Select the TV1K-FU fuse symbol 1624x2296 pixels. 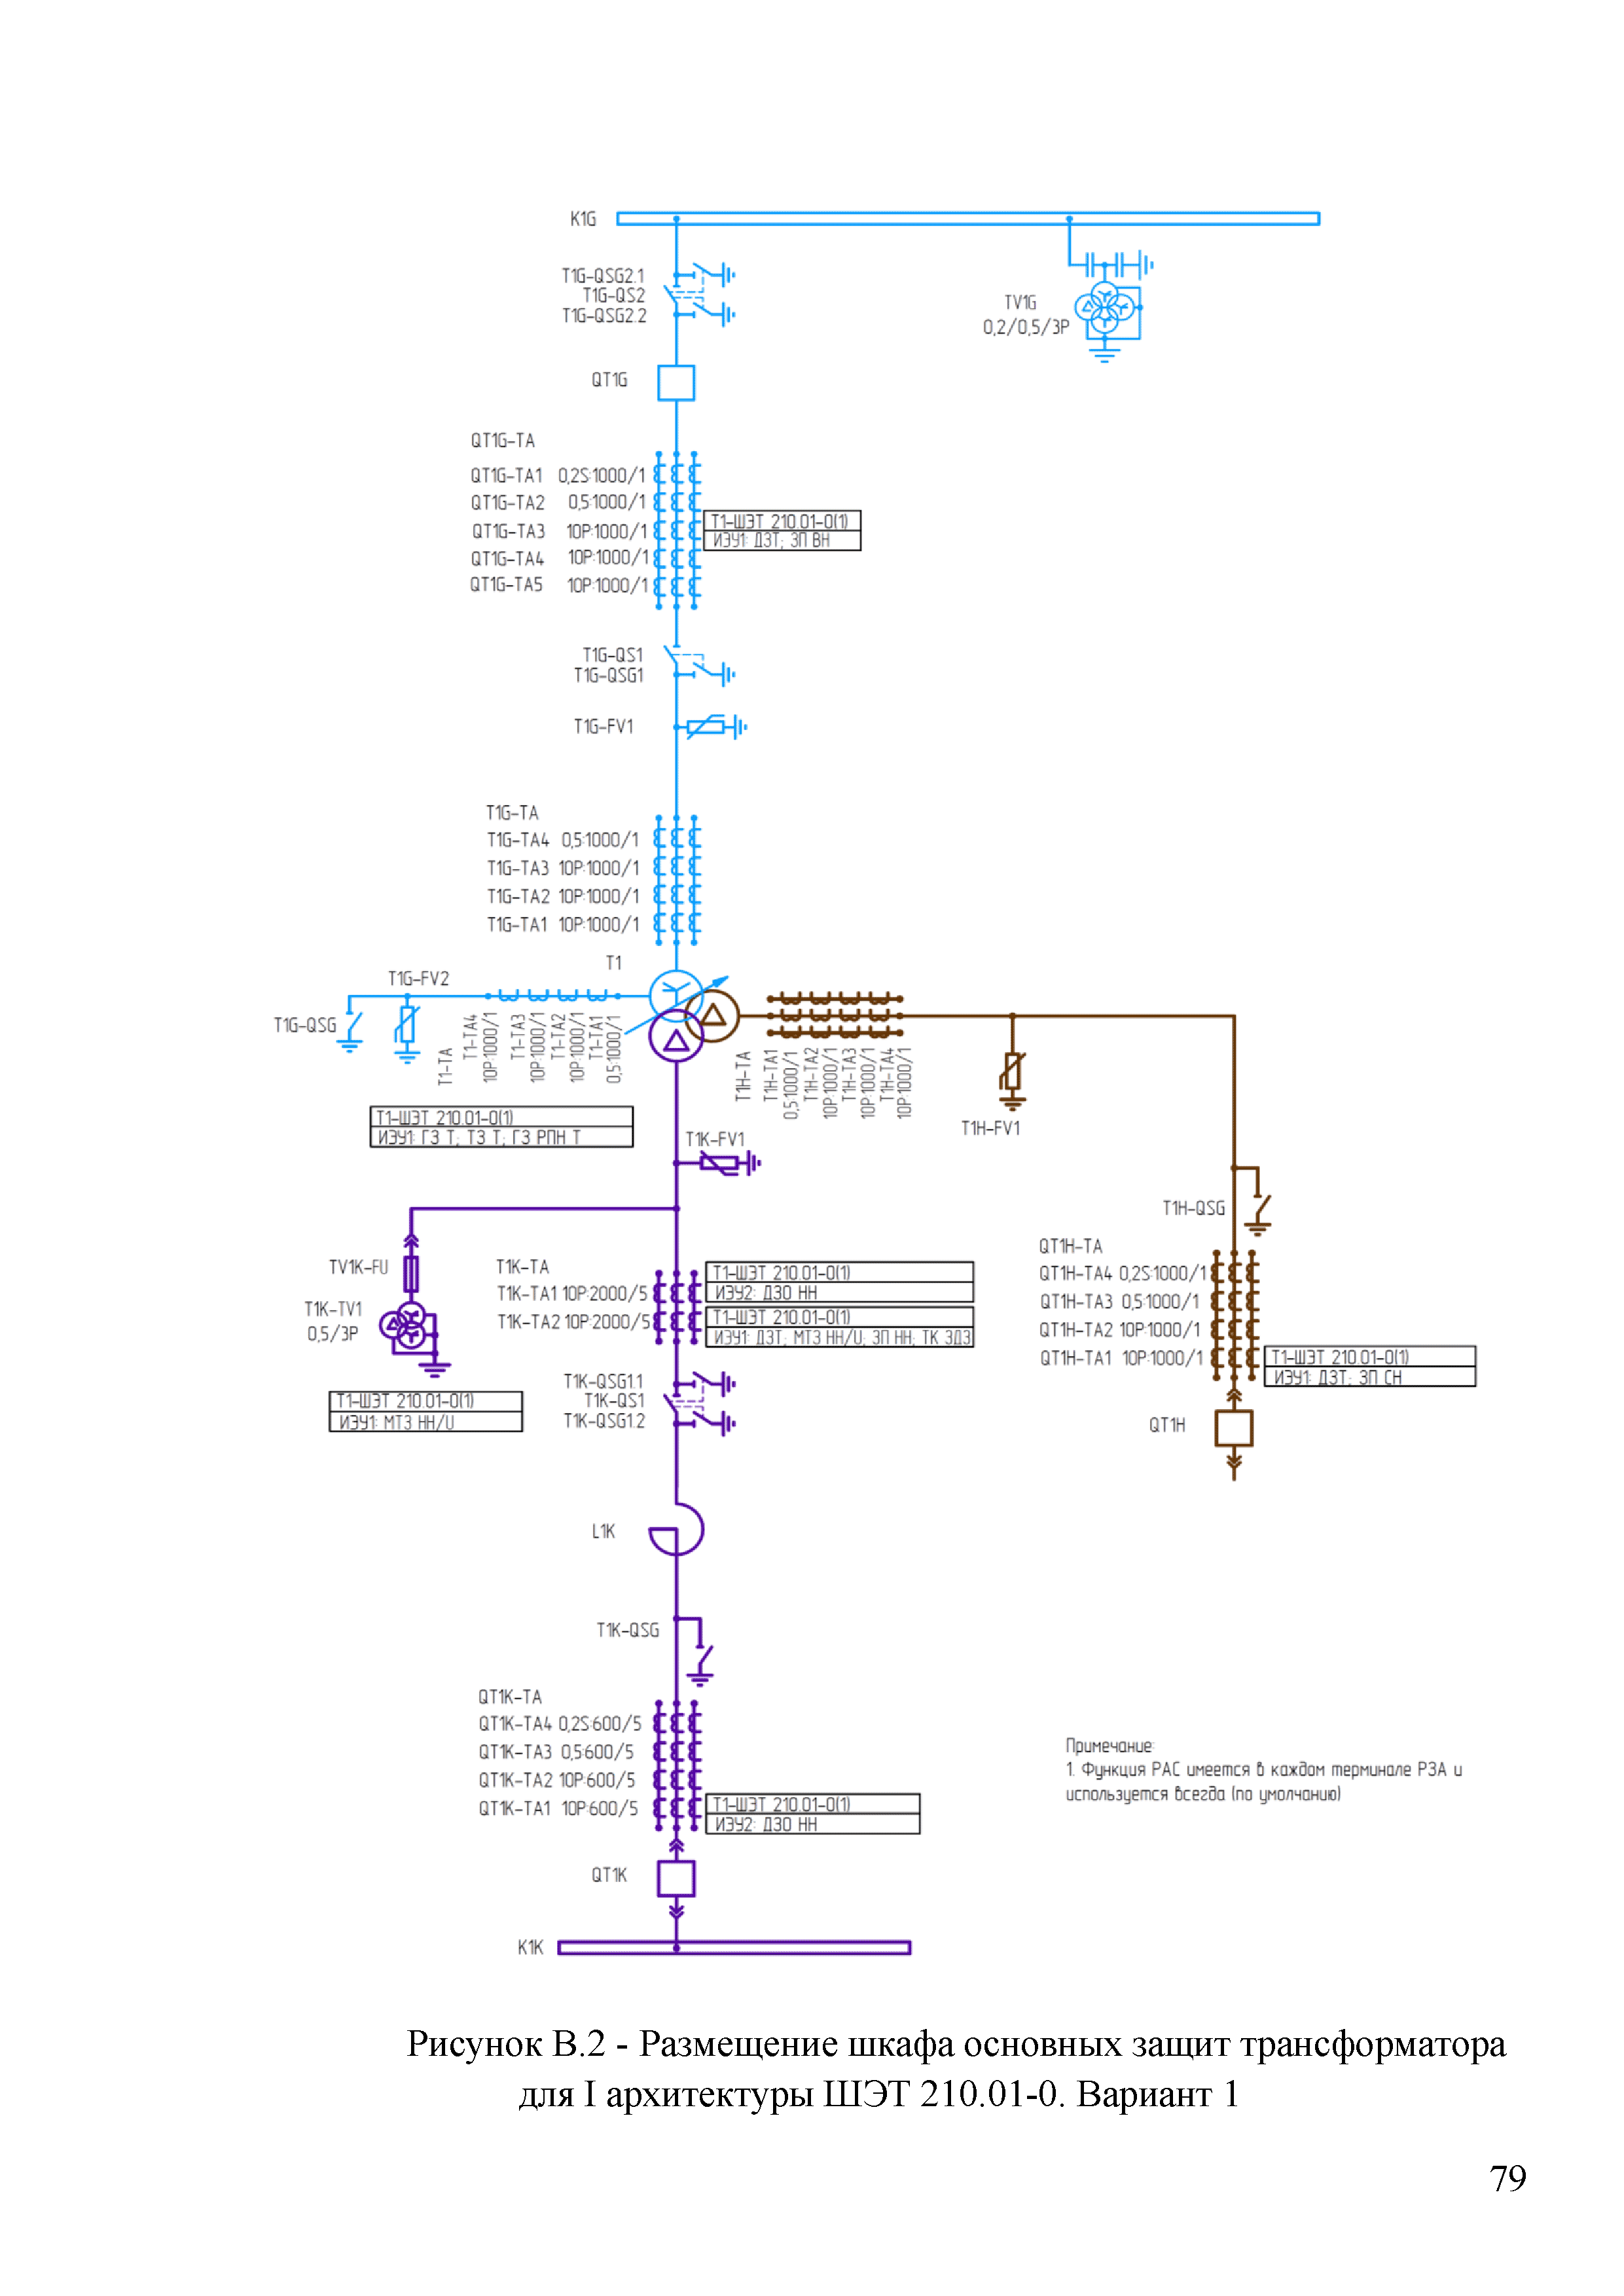tap(411, 1273)
